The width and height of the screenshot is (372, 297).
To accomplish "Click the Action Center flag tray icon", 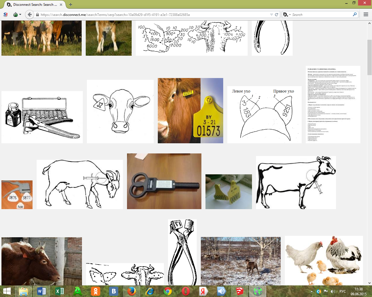I will (325, 291).
